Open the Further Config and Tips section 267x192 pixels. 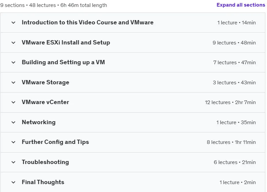pos(55,142)
